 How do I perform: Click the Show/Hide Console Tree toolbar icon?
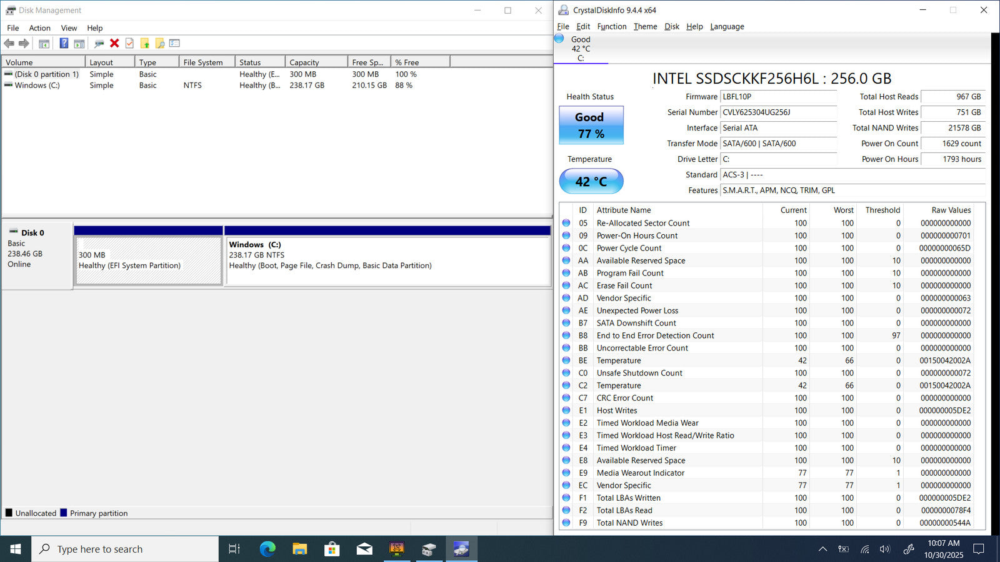[x=44, y=43]
